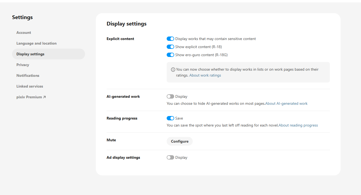Open the Account settings section
The height and width of the screenshot is (195, 361).
click(x=24, y=33)
